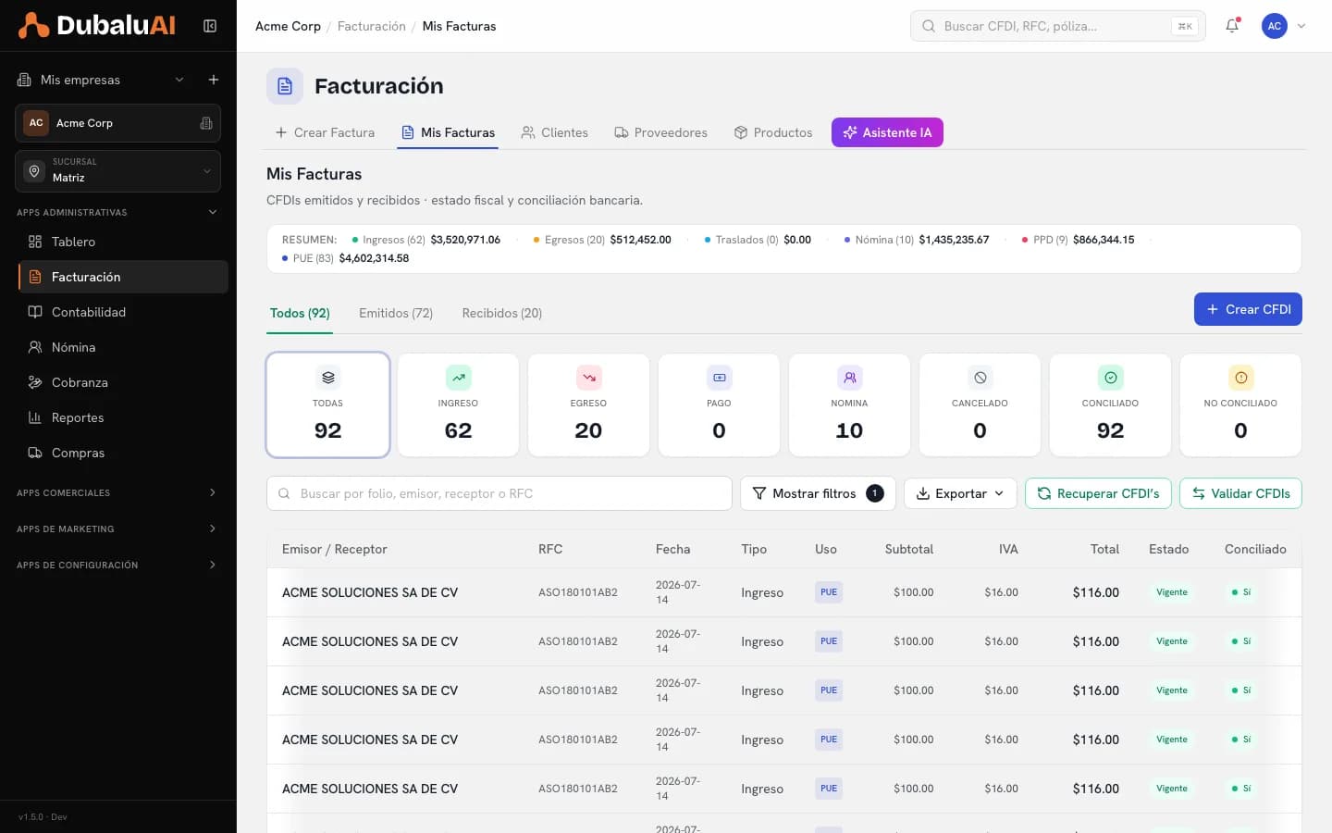Screen dimensions: 1332x833
Task: Click the Emisor / Receptor column header
Action: (335, 549)
